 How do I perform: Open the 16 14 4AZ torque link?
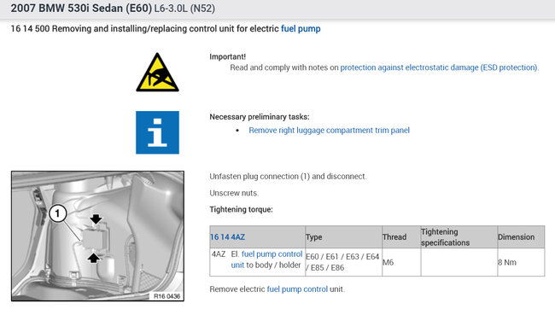click(227, 237)
